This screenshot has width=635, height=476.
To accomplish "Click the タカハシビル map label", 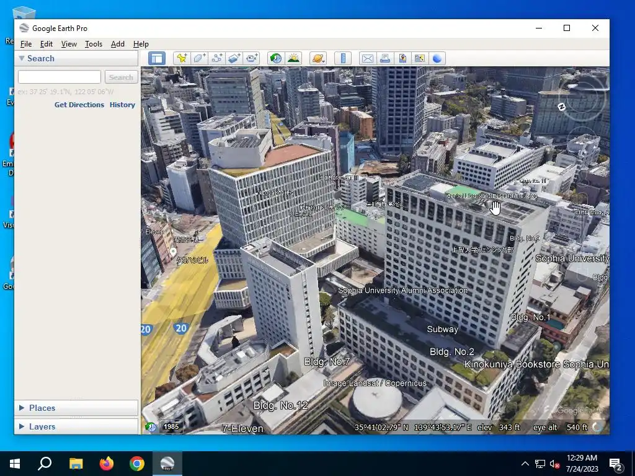I will [192, 260].
